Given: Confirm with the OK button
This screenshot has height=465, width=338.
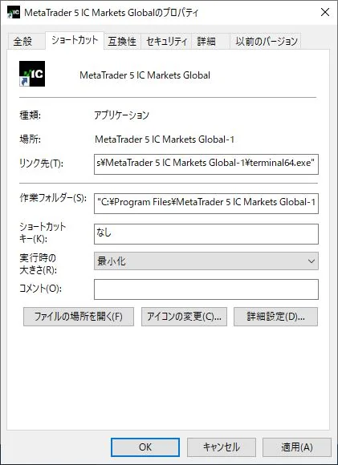Looking at the screenshot, I should [145, 447].
